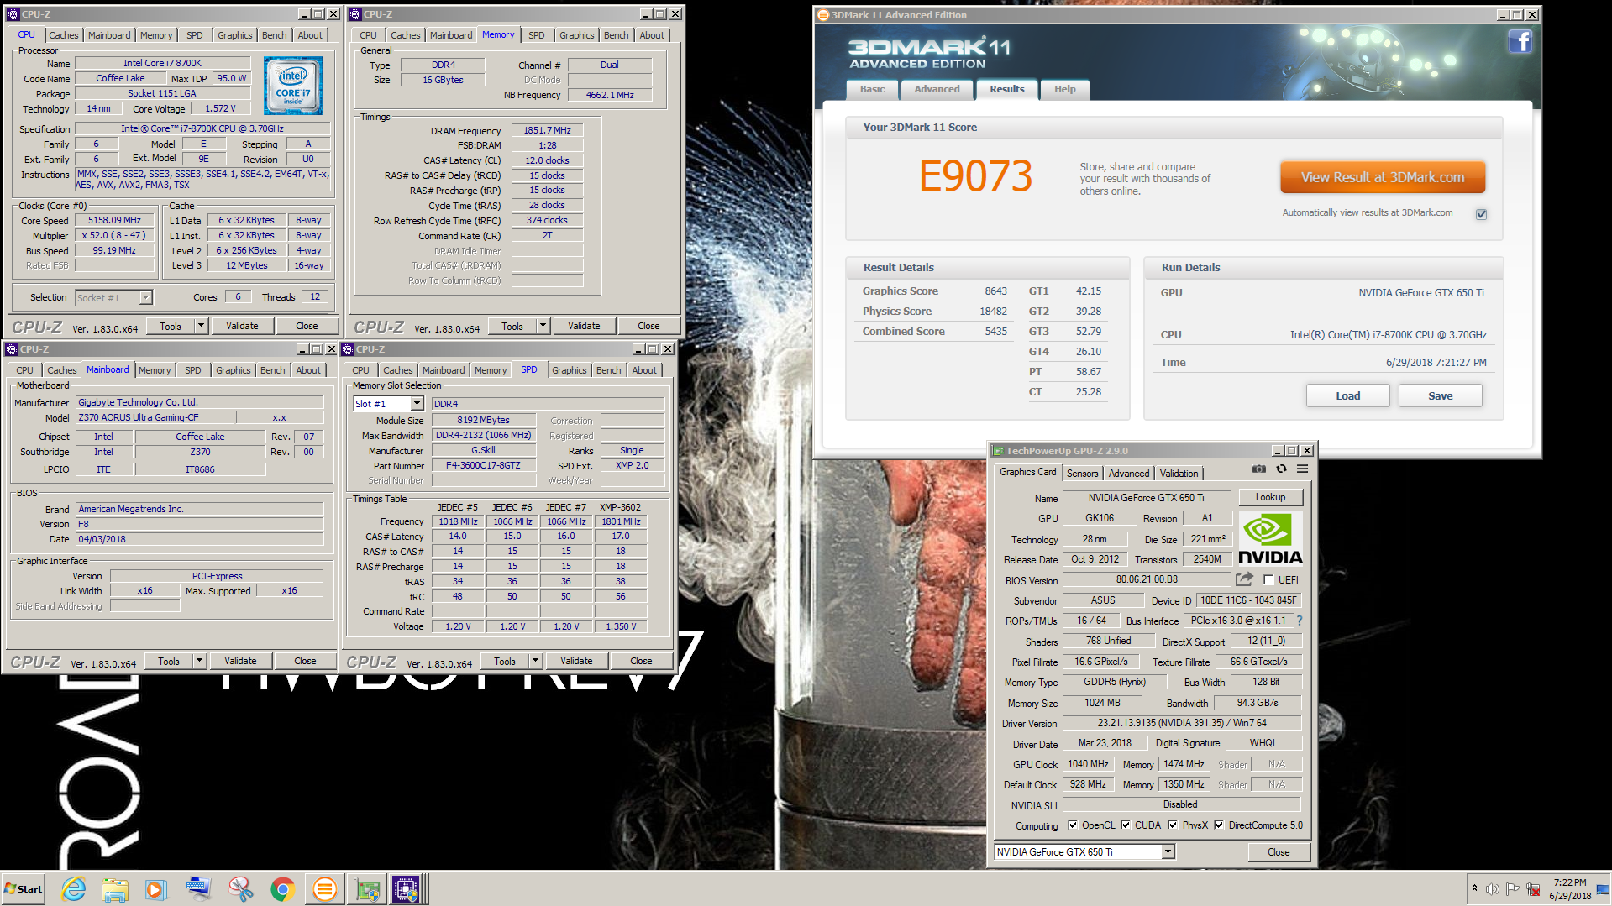Open Bench tab in Mainboard CPU-Z window
The image size is (1612, 906).
[272, 370]
